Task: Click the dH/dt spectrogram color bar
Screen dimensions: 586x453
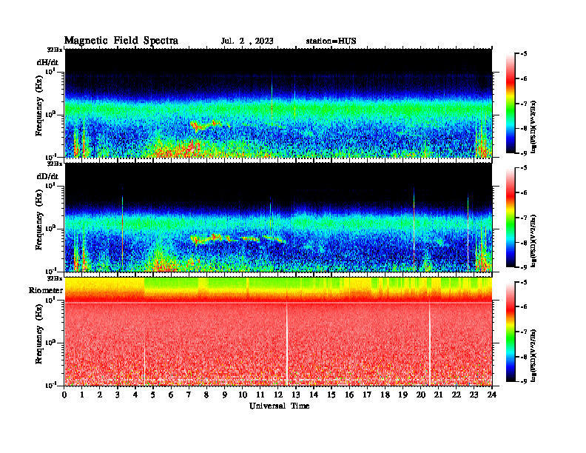Action: [x=511, y=104]
